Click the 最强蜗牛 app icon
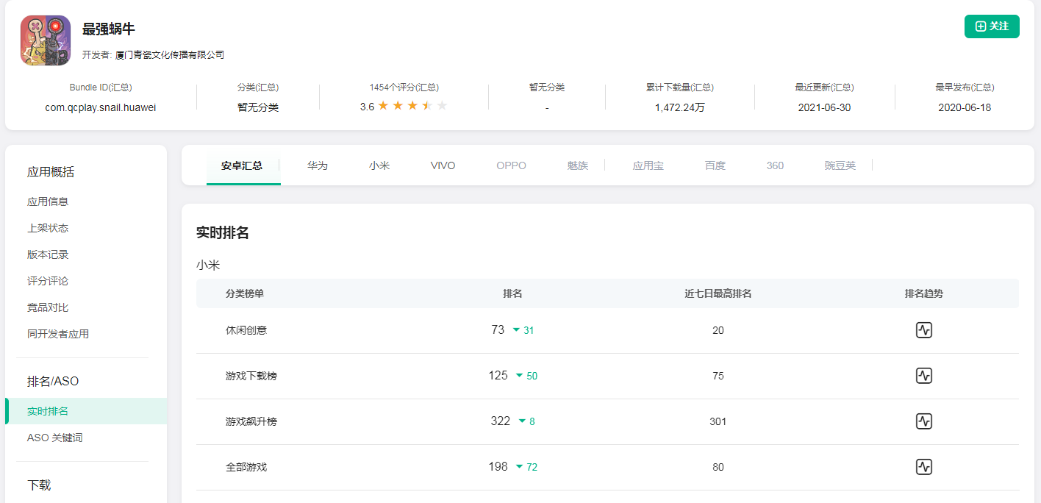This screenshot has width=1041, height=503. click(46, 40)
